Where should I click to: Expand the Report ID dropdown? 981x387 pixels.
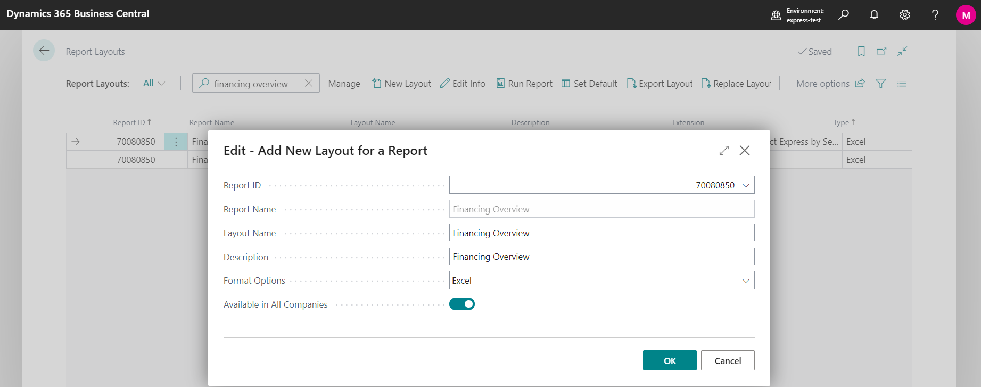coord(746,185)
